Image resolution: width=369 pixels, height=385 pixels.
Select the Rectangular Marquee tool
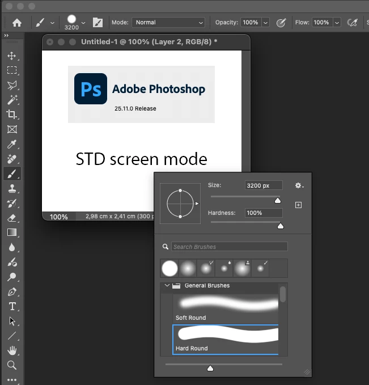(12, 70)
